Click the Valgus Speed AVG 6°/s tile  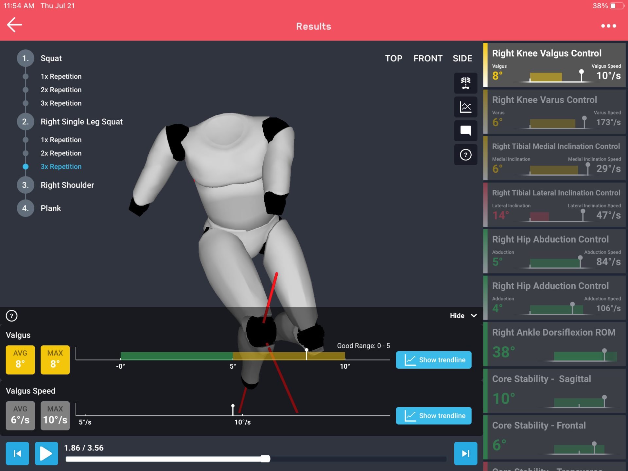pos(20,416)
